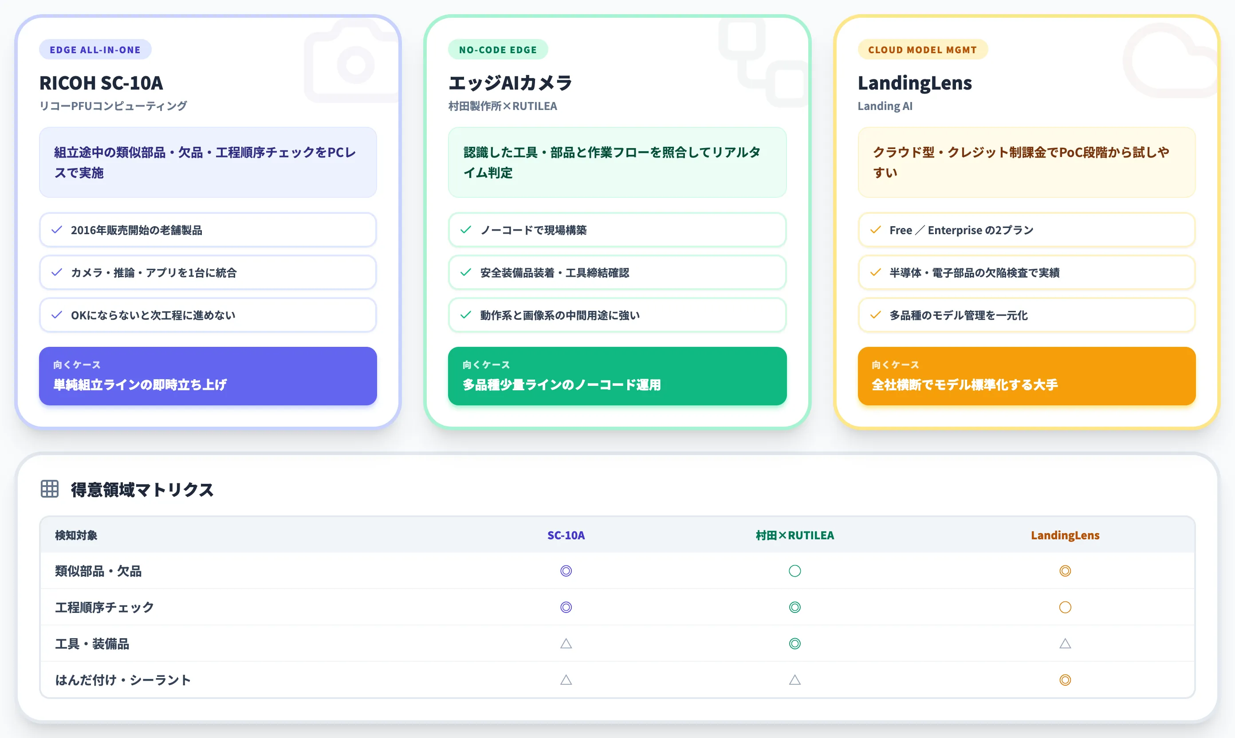
Task: Click the 2016年販売開始の老舗製品 feature text
Action: coord(136,230)
